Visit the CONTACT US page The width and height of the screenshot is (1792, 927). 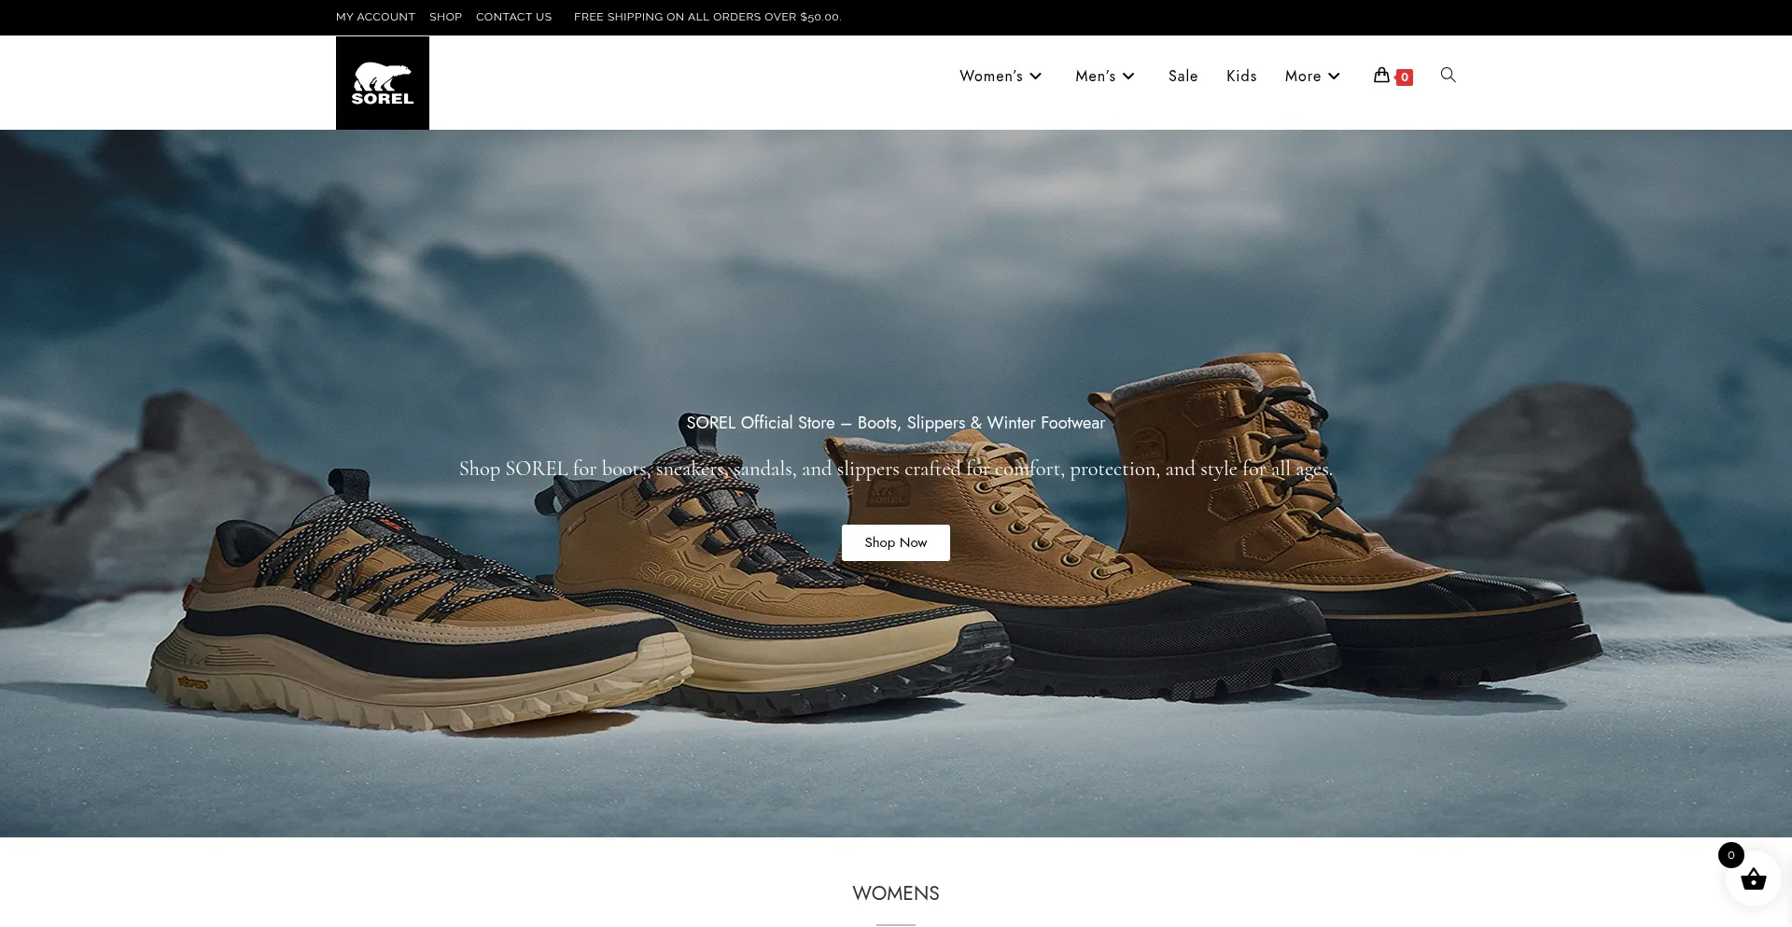pyautogui.click(x=513, y=16)
